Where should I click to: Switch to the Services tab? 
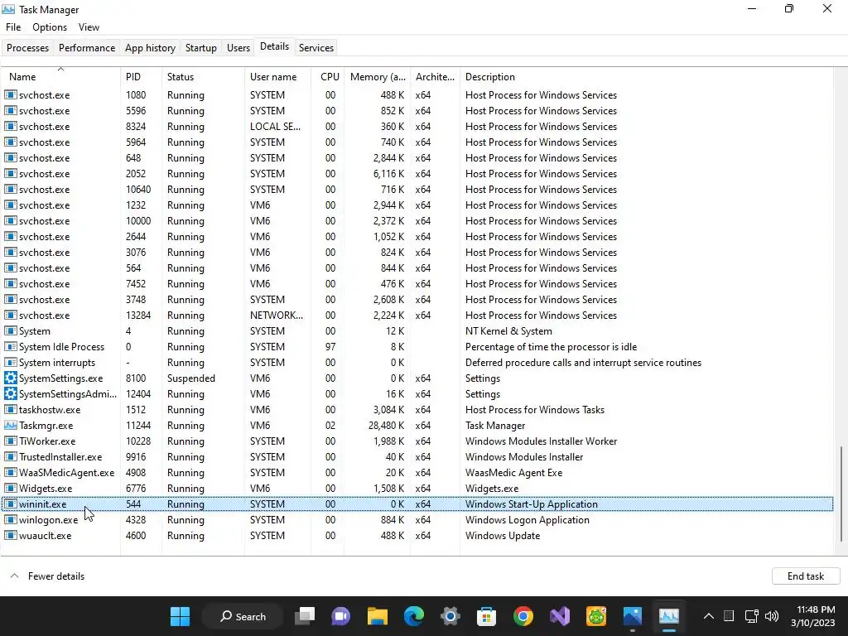[316, 47]
